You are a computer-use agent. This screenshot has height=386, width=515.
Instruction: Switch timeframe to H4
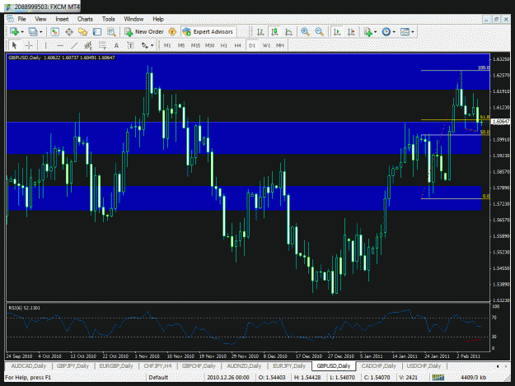[x=238, y=45]
